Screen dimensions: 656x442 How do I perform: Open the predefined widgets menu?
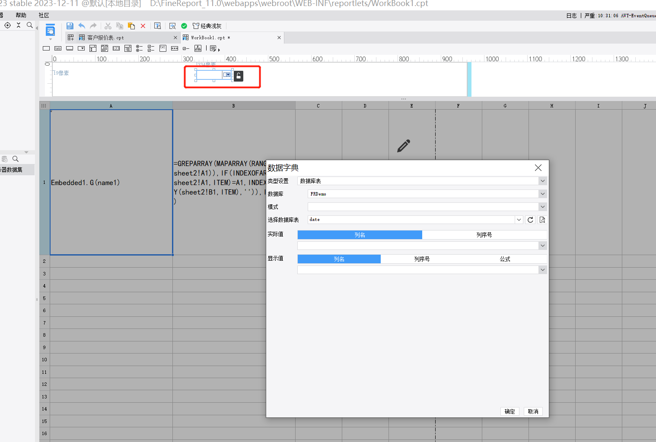214,48
